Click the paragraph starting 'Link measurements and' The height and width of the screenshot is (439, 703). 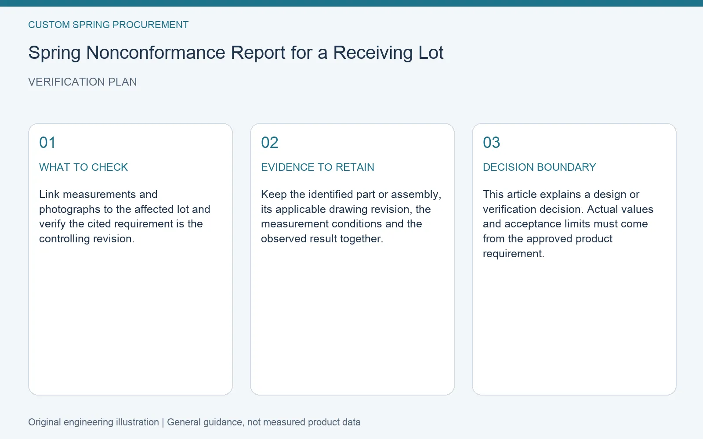(125, 216)
